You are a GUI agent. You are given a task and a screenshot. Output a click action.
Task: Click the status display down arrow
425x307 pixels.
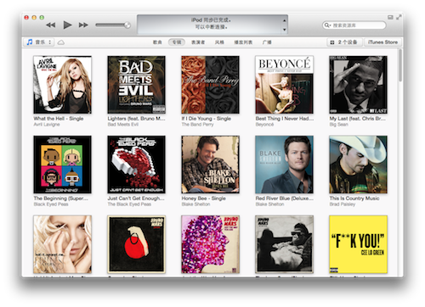[284, 30]
